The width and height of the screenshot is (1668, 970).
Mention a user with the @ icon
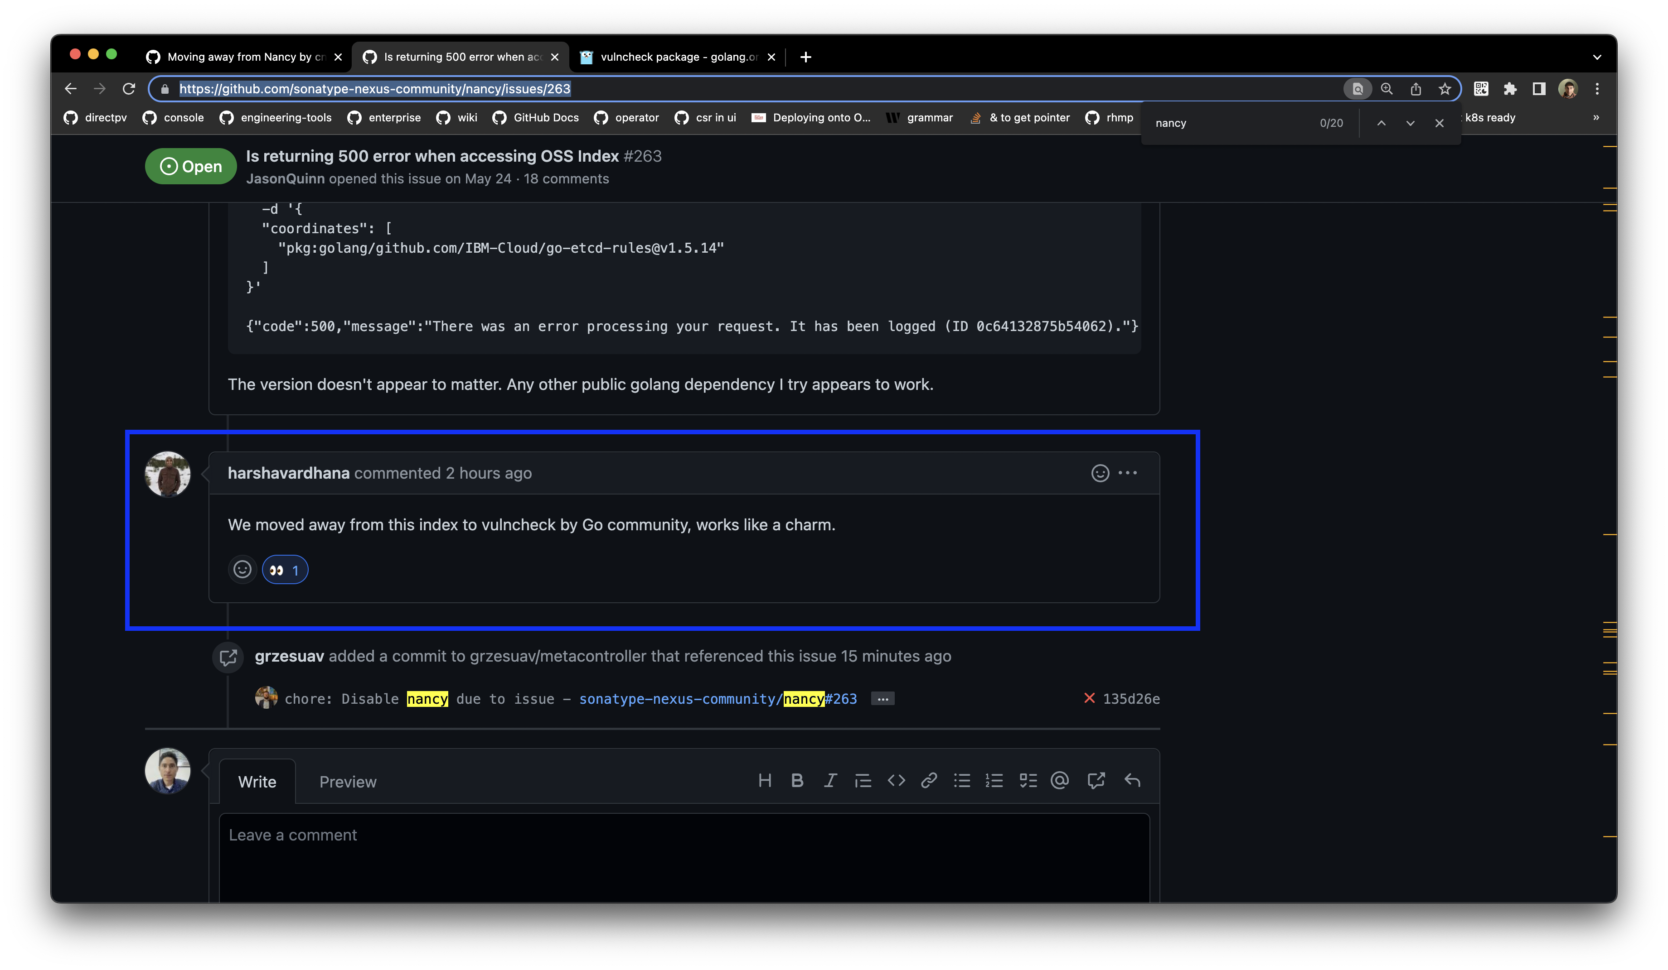(x=1060, y=781)
